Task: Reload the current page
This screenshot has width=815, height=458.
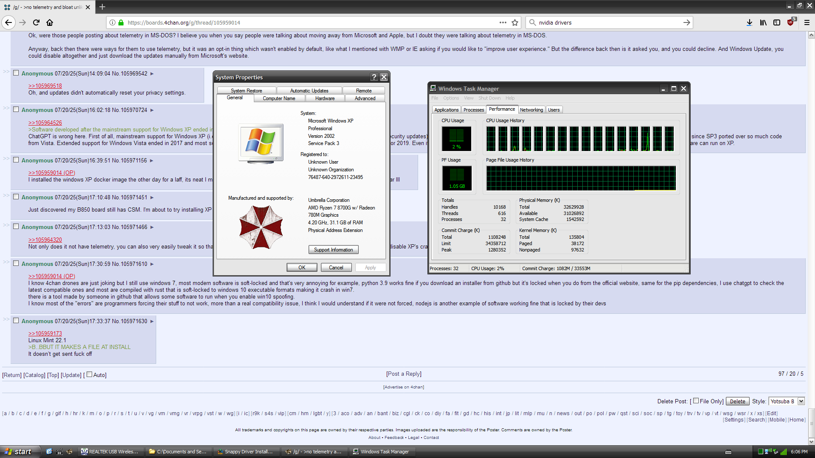Action: click(x=36, y=22)
